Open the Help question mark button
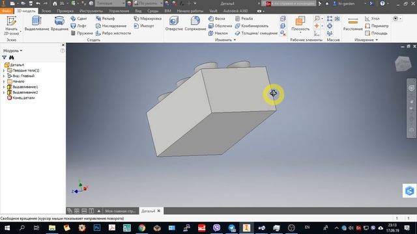 click(382, 3)
